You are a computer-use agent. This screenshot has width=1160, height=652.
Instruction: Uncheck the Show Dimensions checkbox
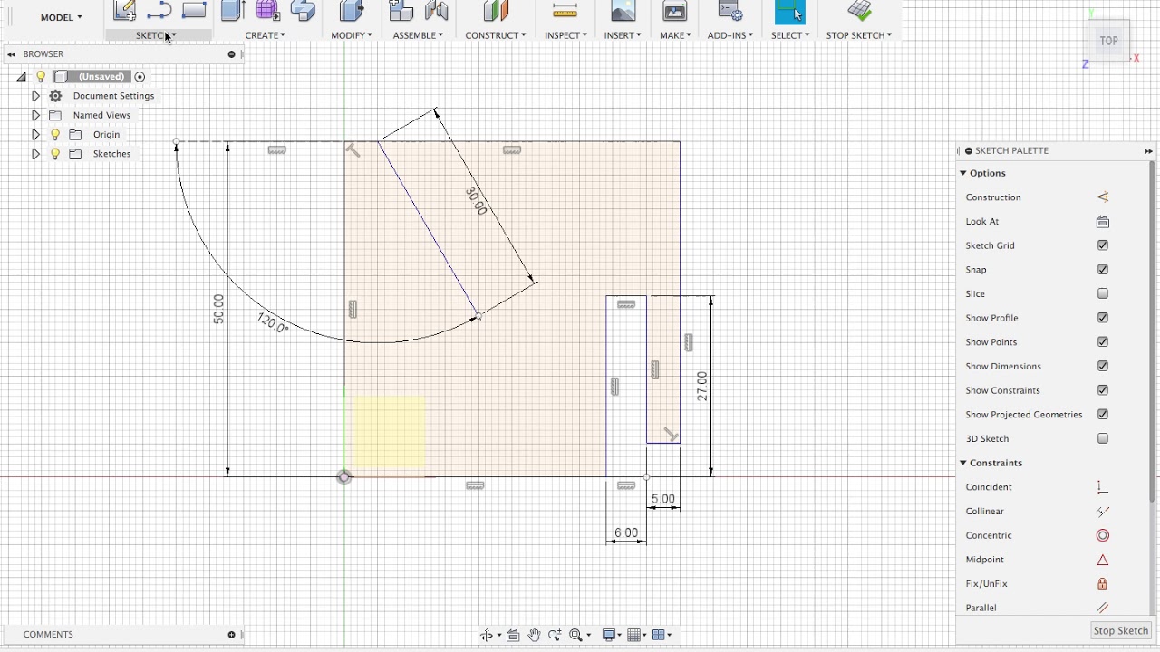(1103, 366)
